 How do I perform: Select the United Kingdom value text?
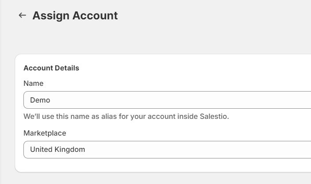click(x=57, y=149)
